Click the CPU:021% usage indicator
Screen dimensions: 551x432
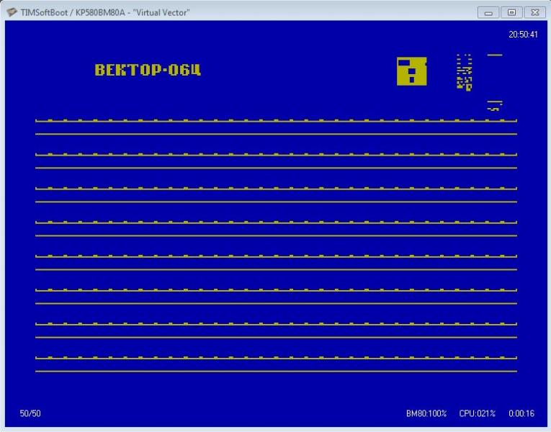(477, 413)
